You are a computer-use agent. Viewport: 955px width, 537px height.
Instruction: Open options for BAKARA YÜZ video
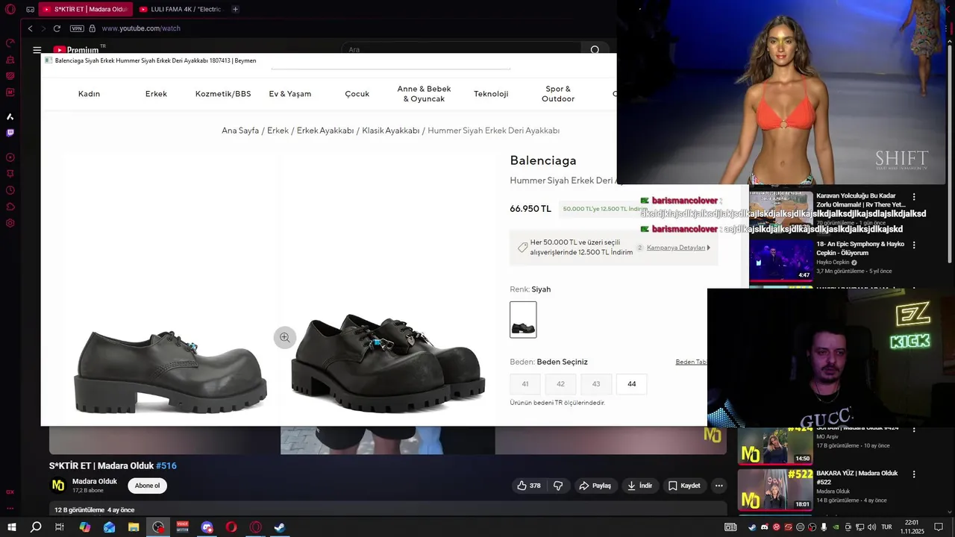(x=914, y=474)
